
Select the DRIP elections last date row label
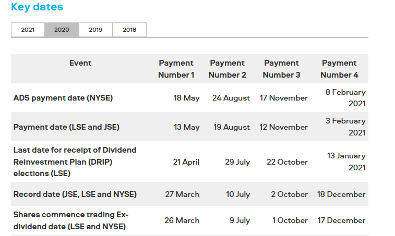point(75,162)
